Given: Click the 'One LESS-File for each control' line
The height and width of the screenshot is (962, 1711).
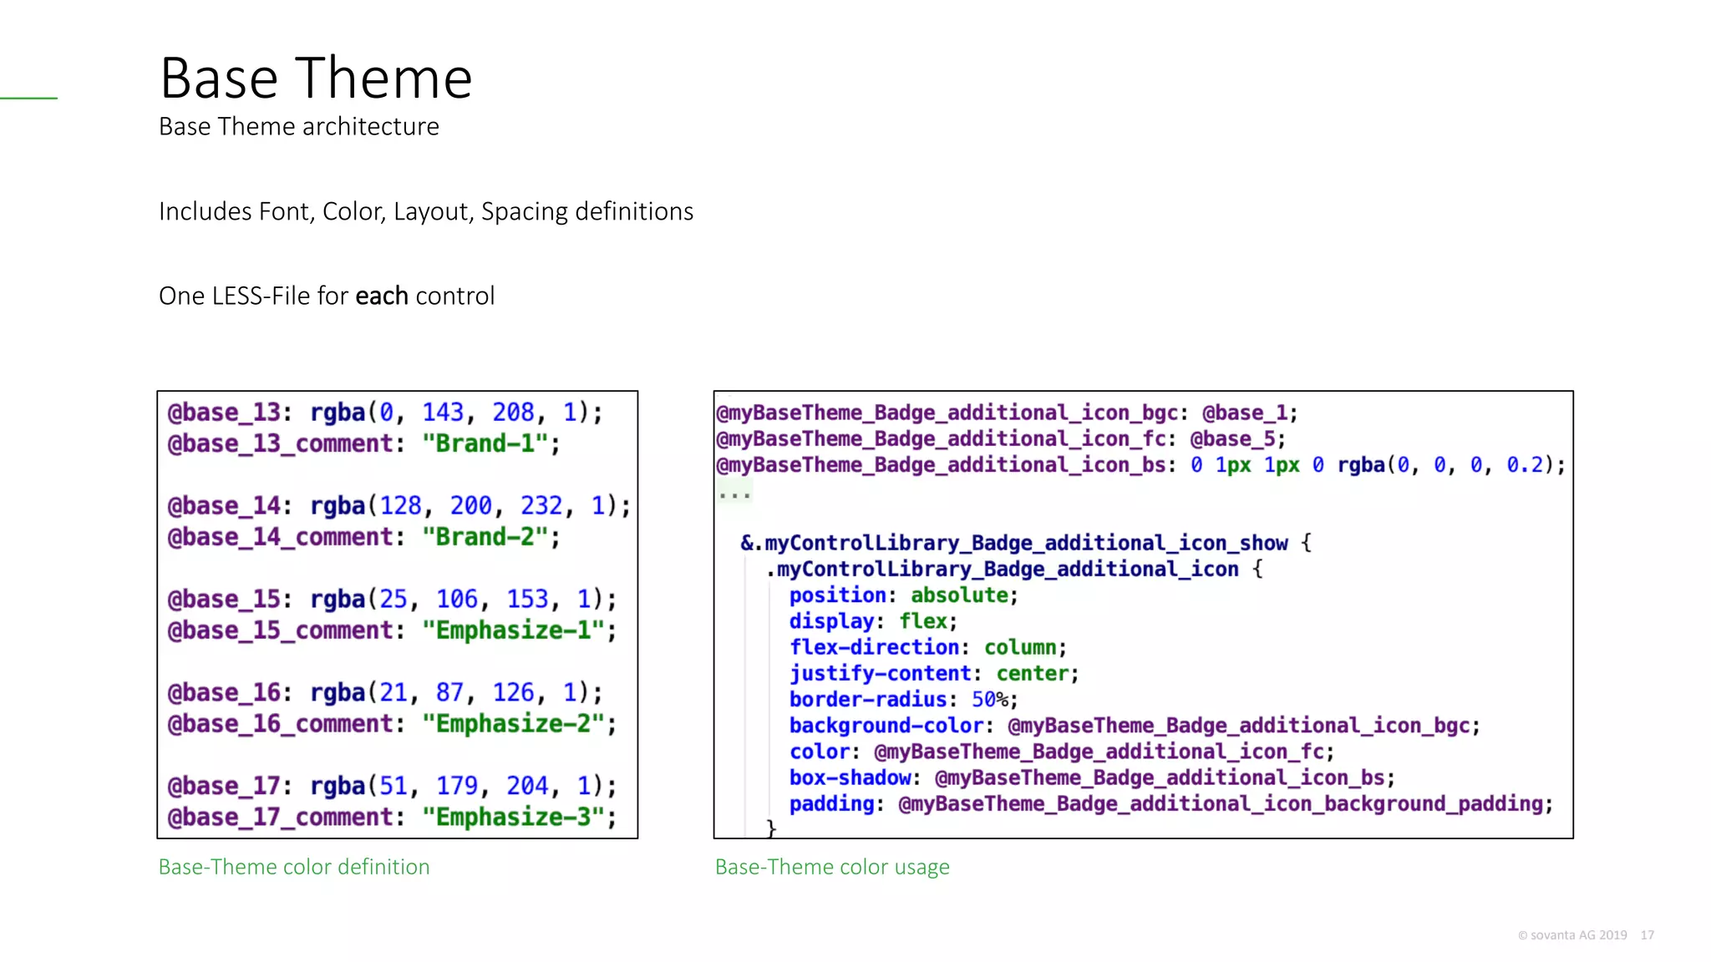Looking at the screenshot, I should point(327,296).
